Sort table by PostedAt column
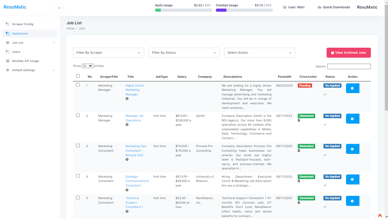The height and width of the screenshot is (219, 388). (x=285, y=77)
